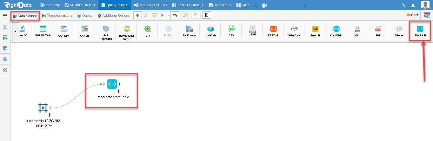Open the hamburger menu in the sidebar
The width and height of the screenshot is (433, 141).
pos(5,15)
